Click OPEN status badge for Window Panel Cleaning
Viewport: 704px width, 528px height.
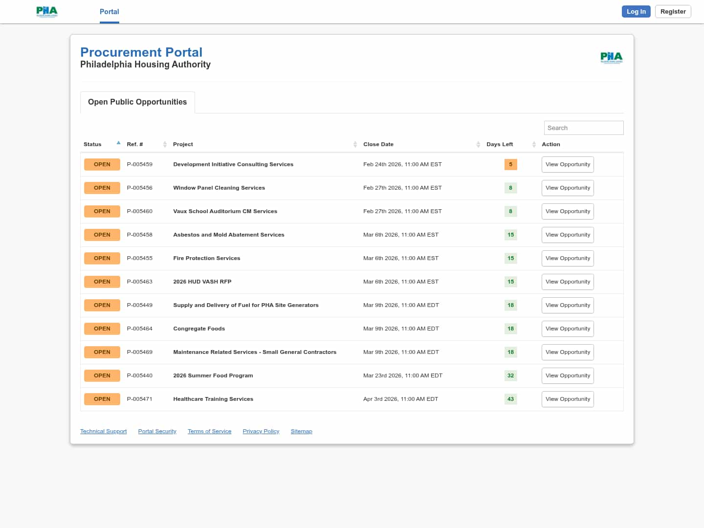tap(102, 188)
